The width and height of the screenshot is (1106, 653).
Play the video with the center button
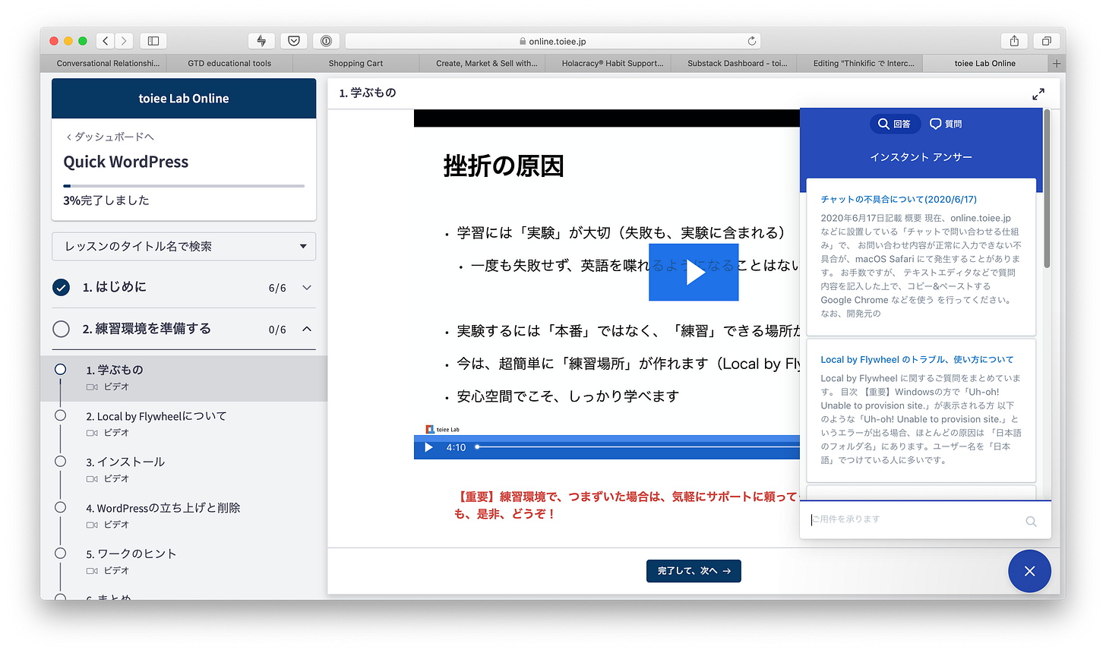(x=694, y=273)
